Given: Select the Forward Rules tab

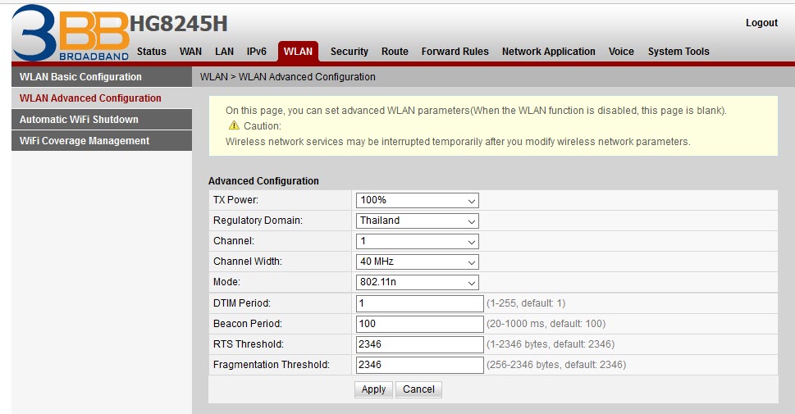Looking at the screenshot, I should [455, 52].
